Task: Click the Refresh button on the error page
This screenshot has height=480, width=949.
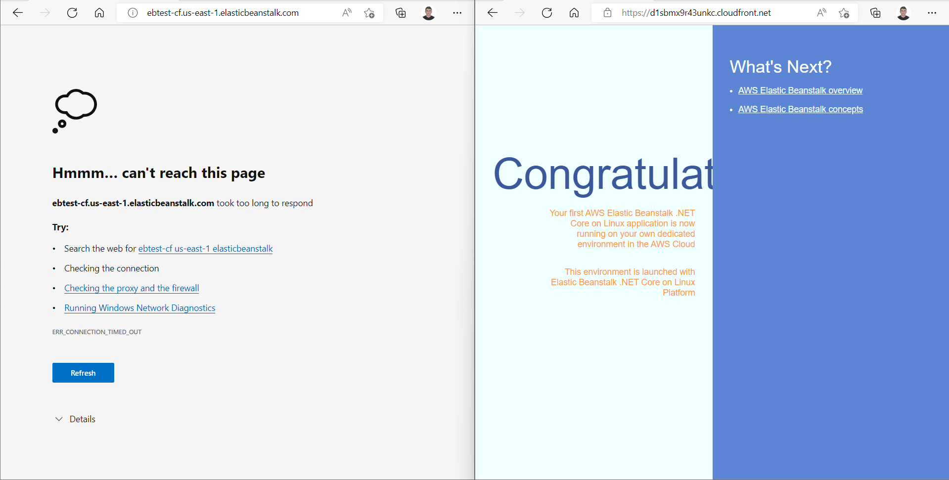Action: tap(83, 373)
